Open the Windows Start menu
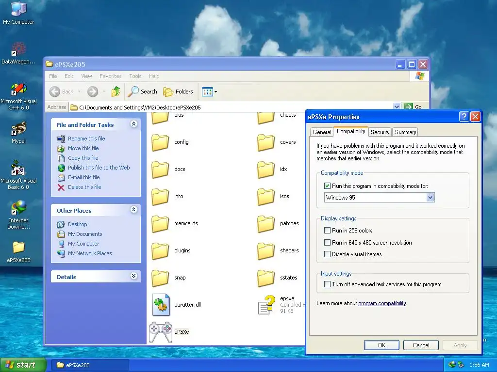The width and height of the screenshot is (497, 372). (23, 365)
